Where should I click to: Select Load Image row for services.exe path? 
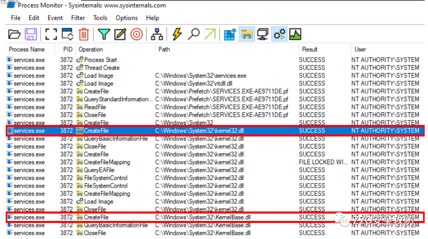click(x=215, y=76)
